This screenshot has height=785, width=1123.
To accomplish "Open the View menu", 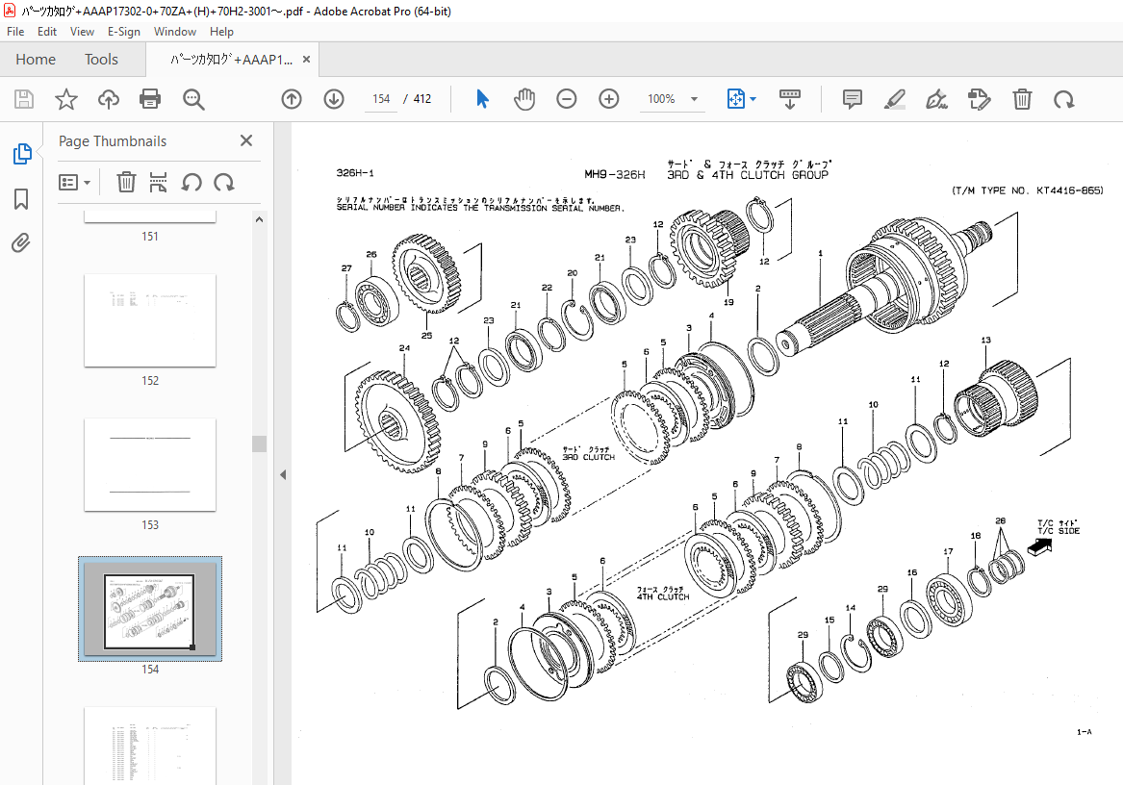I will 82,32.
